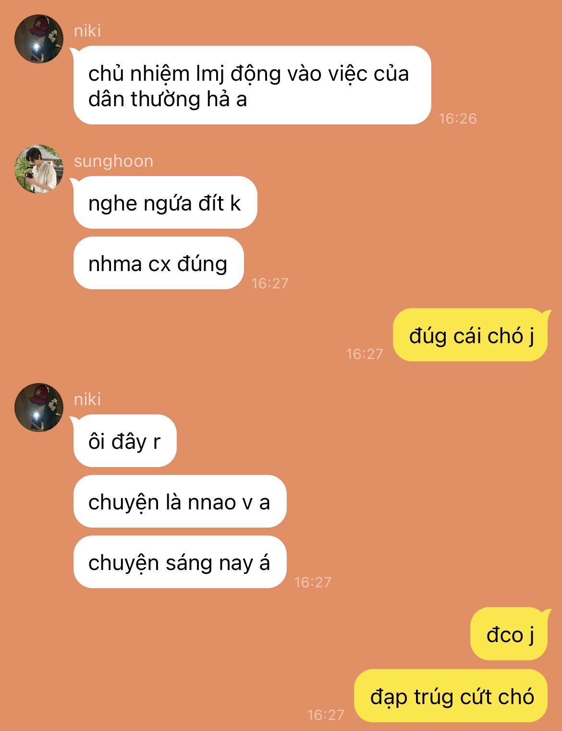Open sunghoon's profile picture
Screen dimensions: 562x731
[x=39, y=169]
